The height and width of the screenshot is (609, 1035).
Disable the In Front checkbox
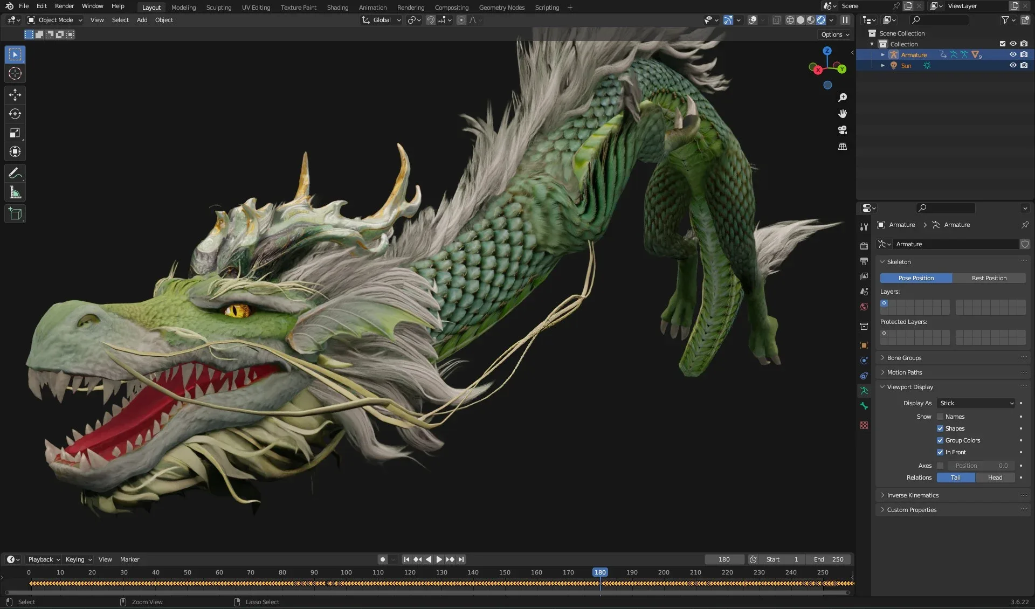pyautogui.click(x=940, y=452)
